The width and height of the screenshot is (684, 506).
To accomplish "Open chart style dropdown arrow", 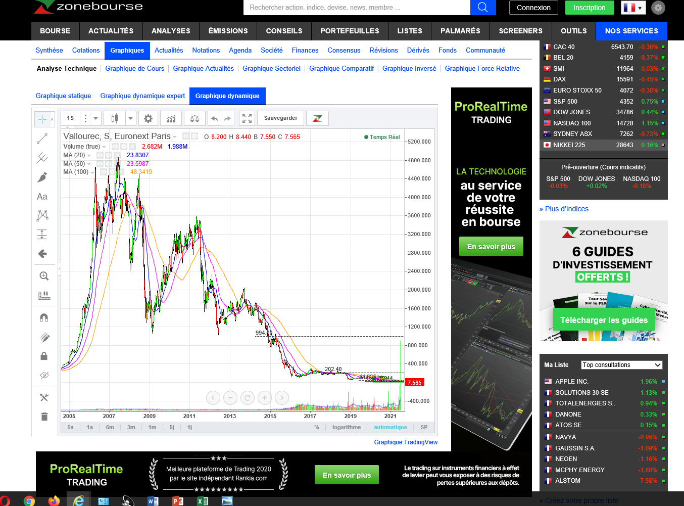I will click(x=130, y=118).
